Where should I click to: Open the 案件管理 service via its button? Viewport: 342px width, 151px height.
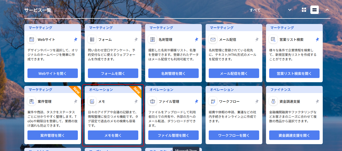tap(53, 135)
